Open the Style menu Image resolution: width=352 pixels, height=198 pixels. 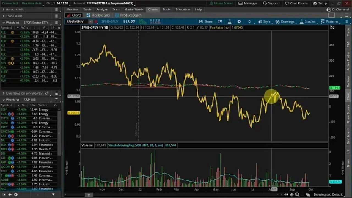tap(264, 21)
